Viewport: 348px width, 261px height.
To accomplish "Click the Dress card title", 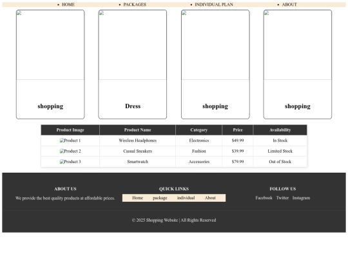I will click(x=133, y=106).
